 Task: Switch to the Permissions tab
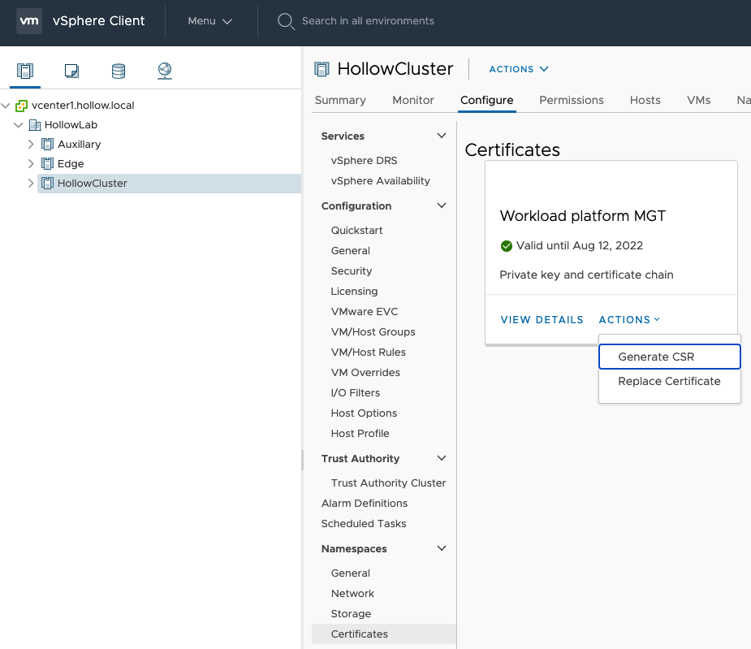click(x=571, y=100)
